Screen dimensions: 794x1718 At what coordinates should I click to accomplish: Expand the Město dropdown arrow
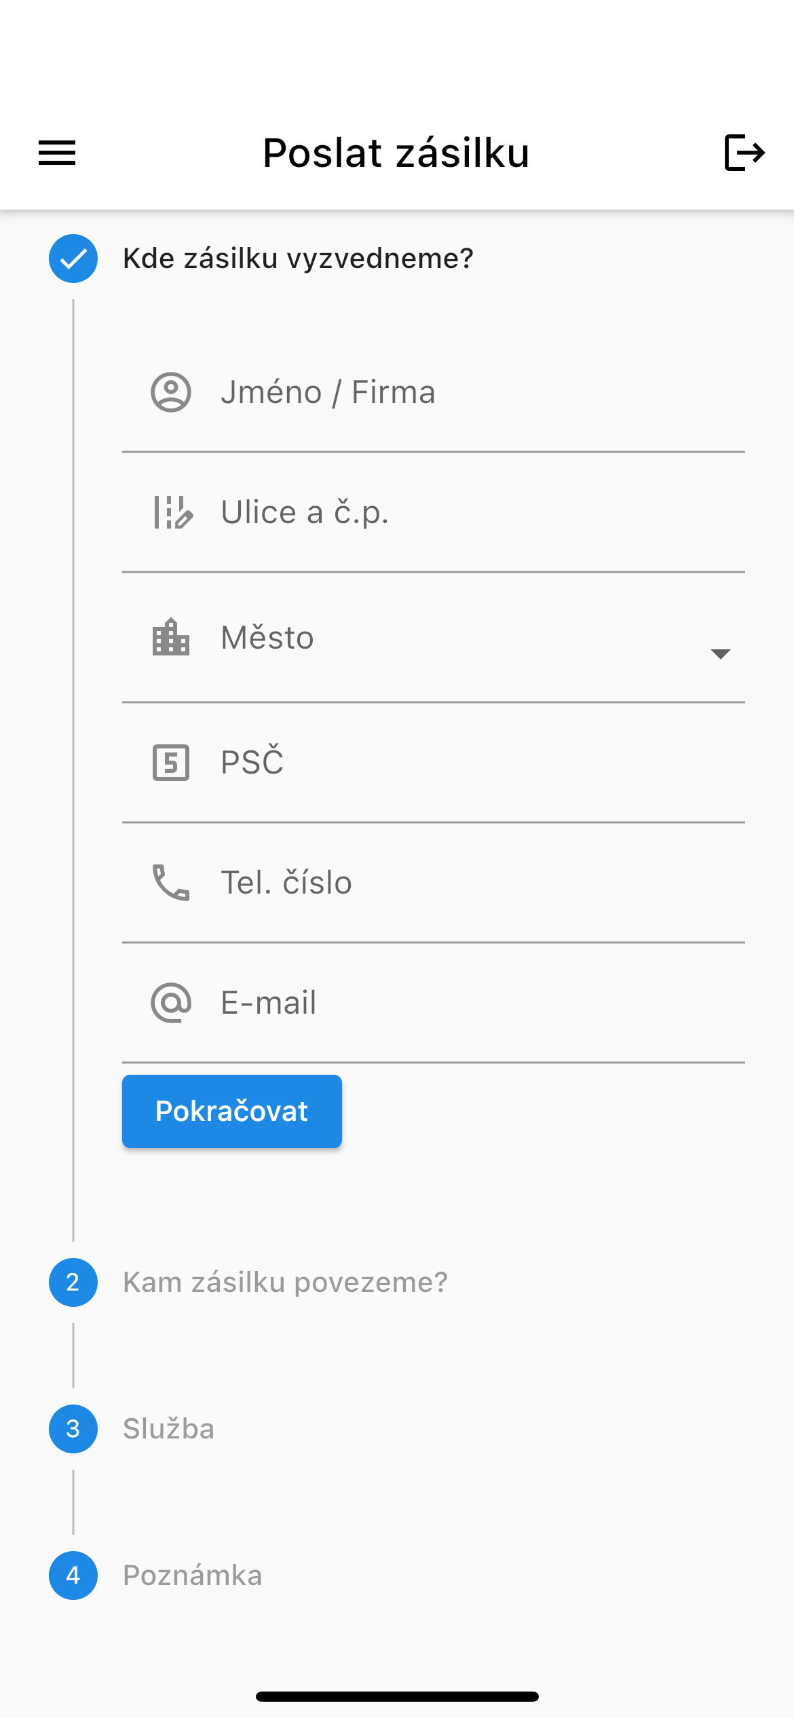point(720,653)
